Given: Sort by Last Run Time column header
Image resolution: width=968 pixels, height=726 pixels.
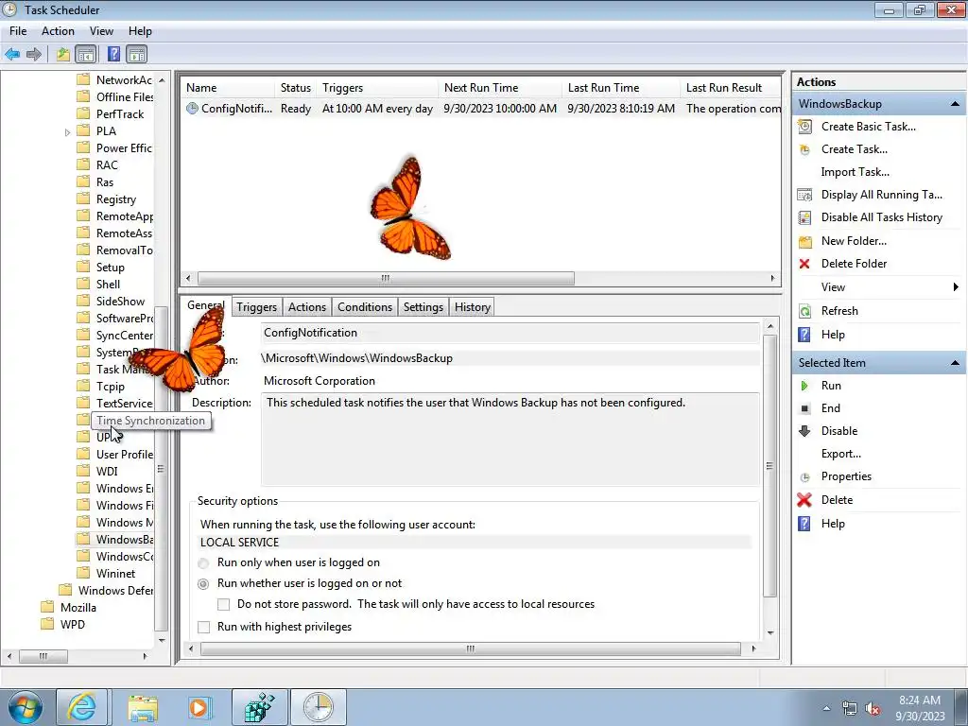Looking at the screenshot, I should (x=621, y=88).
